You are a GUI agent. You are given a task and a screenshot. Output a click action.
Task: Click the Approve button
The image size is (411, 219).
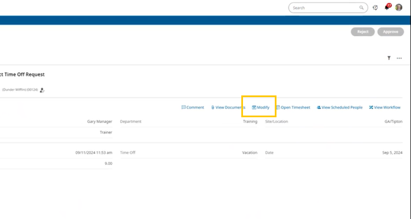(x=391, y=32)
